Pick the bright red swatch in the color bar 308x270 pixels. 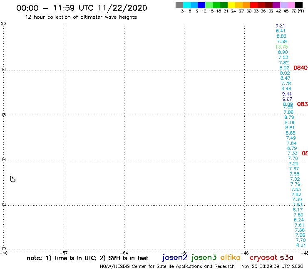point(254,5)
